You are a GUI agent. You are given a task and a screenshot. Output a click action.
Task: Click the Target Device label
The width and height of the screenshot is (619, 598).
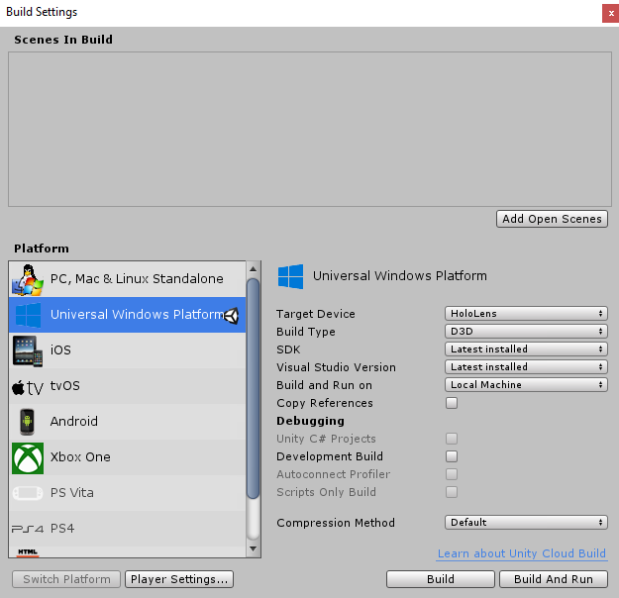tap(315, 314)
